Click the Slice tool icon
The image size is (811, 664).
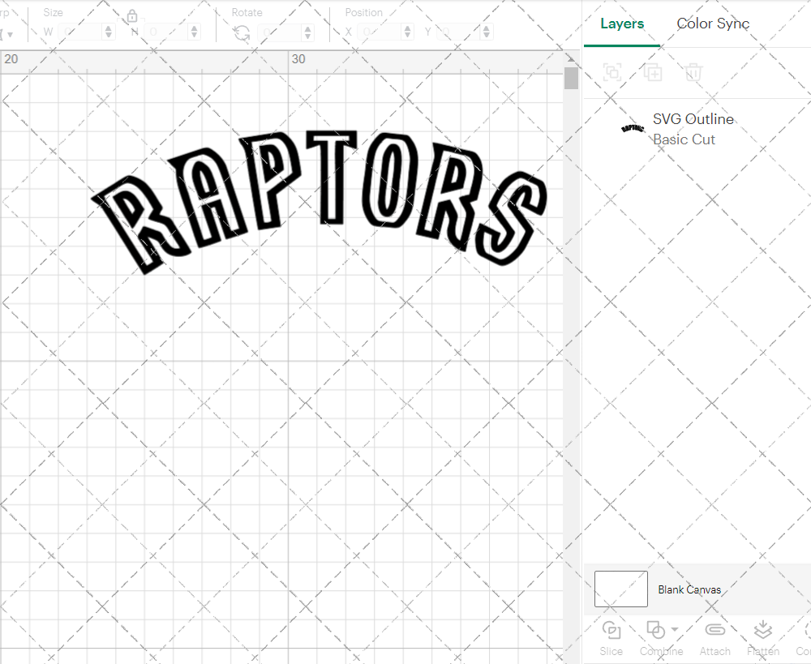click(611, 630)
